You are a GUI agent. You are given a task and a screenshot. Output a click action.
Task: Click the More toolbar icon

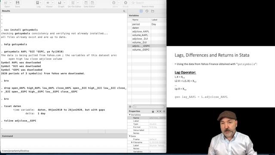tap(113, 3)
